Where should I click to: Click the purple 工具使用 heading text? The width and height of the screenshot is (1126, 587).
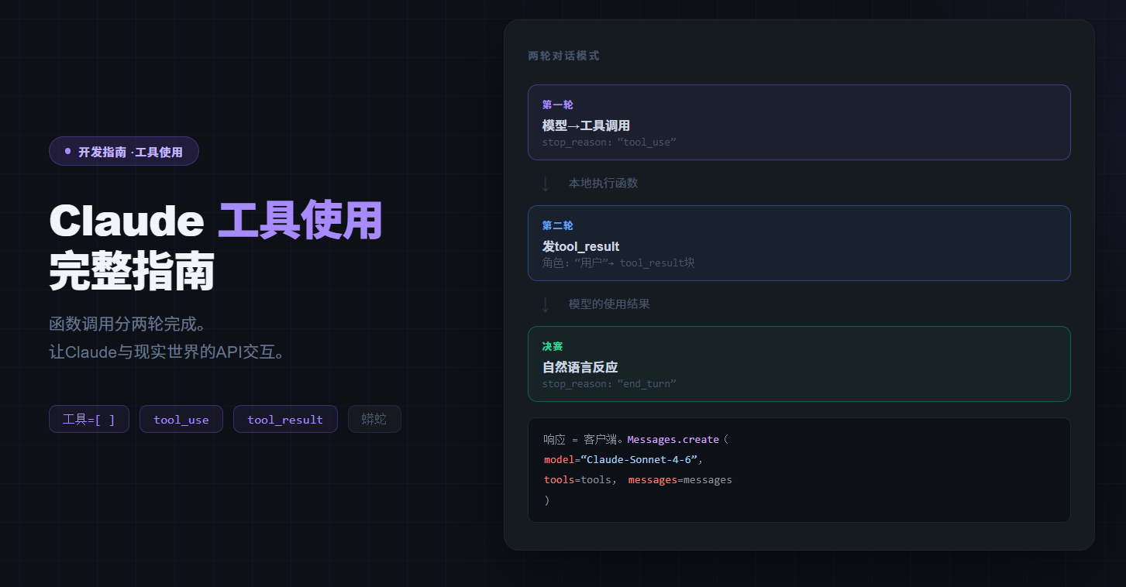point(301,221)
